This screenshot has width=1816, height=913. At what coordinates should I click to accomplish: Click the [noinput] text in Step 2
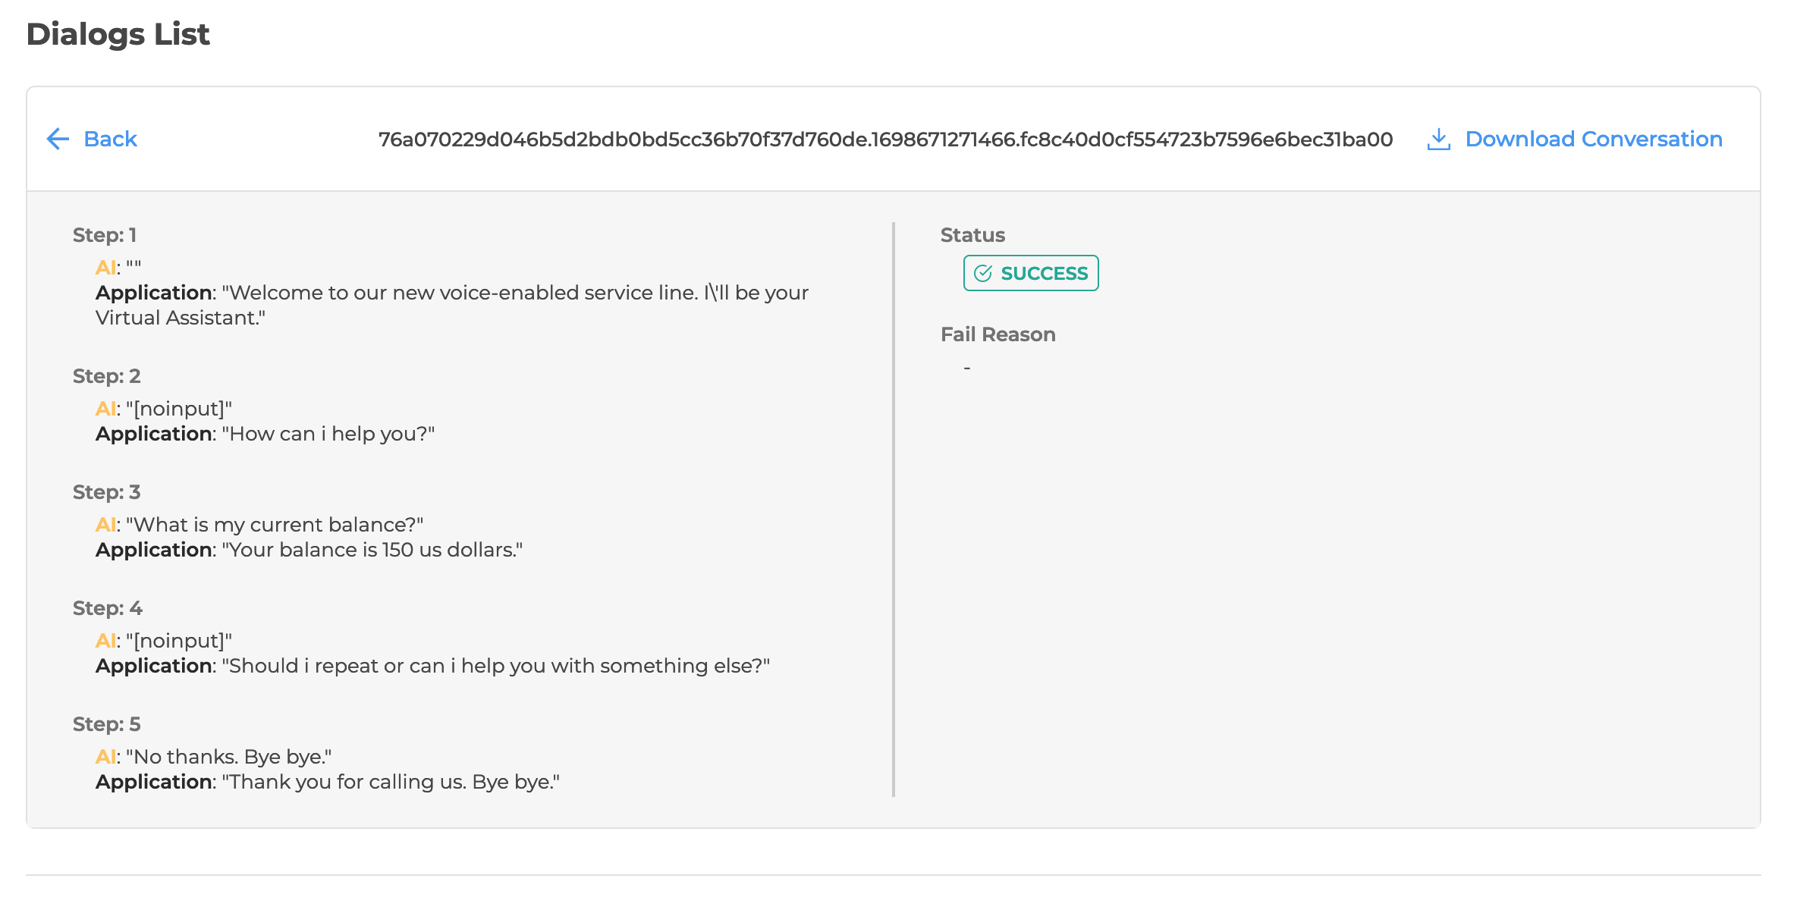pyautogui.click(x=178, y=408)
